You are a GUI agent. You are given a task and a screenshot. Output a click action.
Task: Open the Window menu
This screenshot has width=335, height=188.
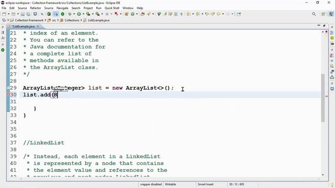(x=128, y=8)
